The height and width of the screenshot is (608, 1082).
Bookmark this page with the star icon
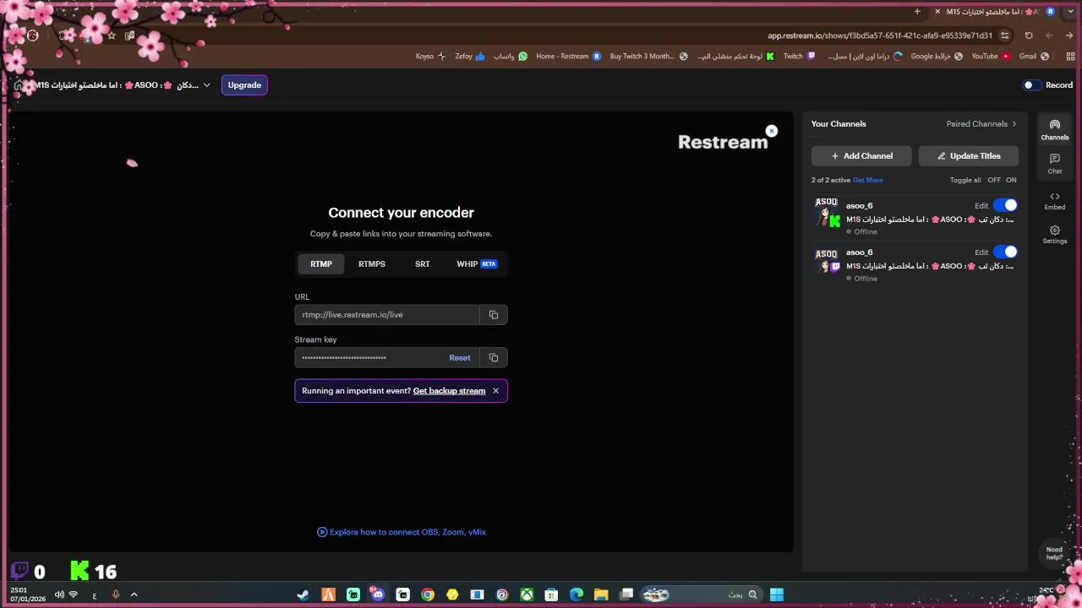click(x=111, y=35)
